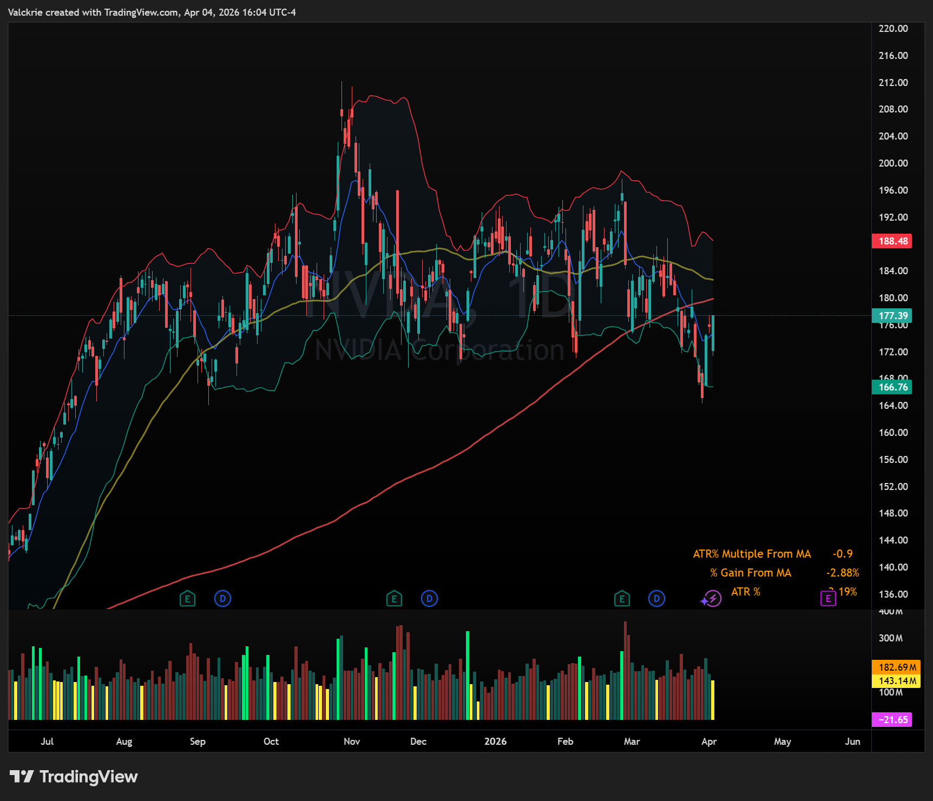Click the dividend D marker near Sep
This screenshot has height=801, width=933.
pos(222,599)
